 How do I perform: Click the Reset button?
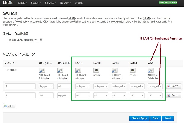pos(168,118)
